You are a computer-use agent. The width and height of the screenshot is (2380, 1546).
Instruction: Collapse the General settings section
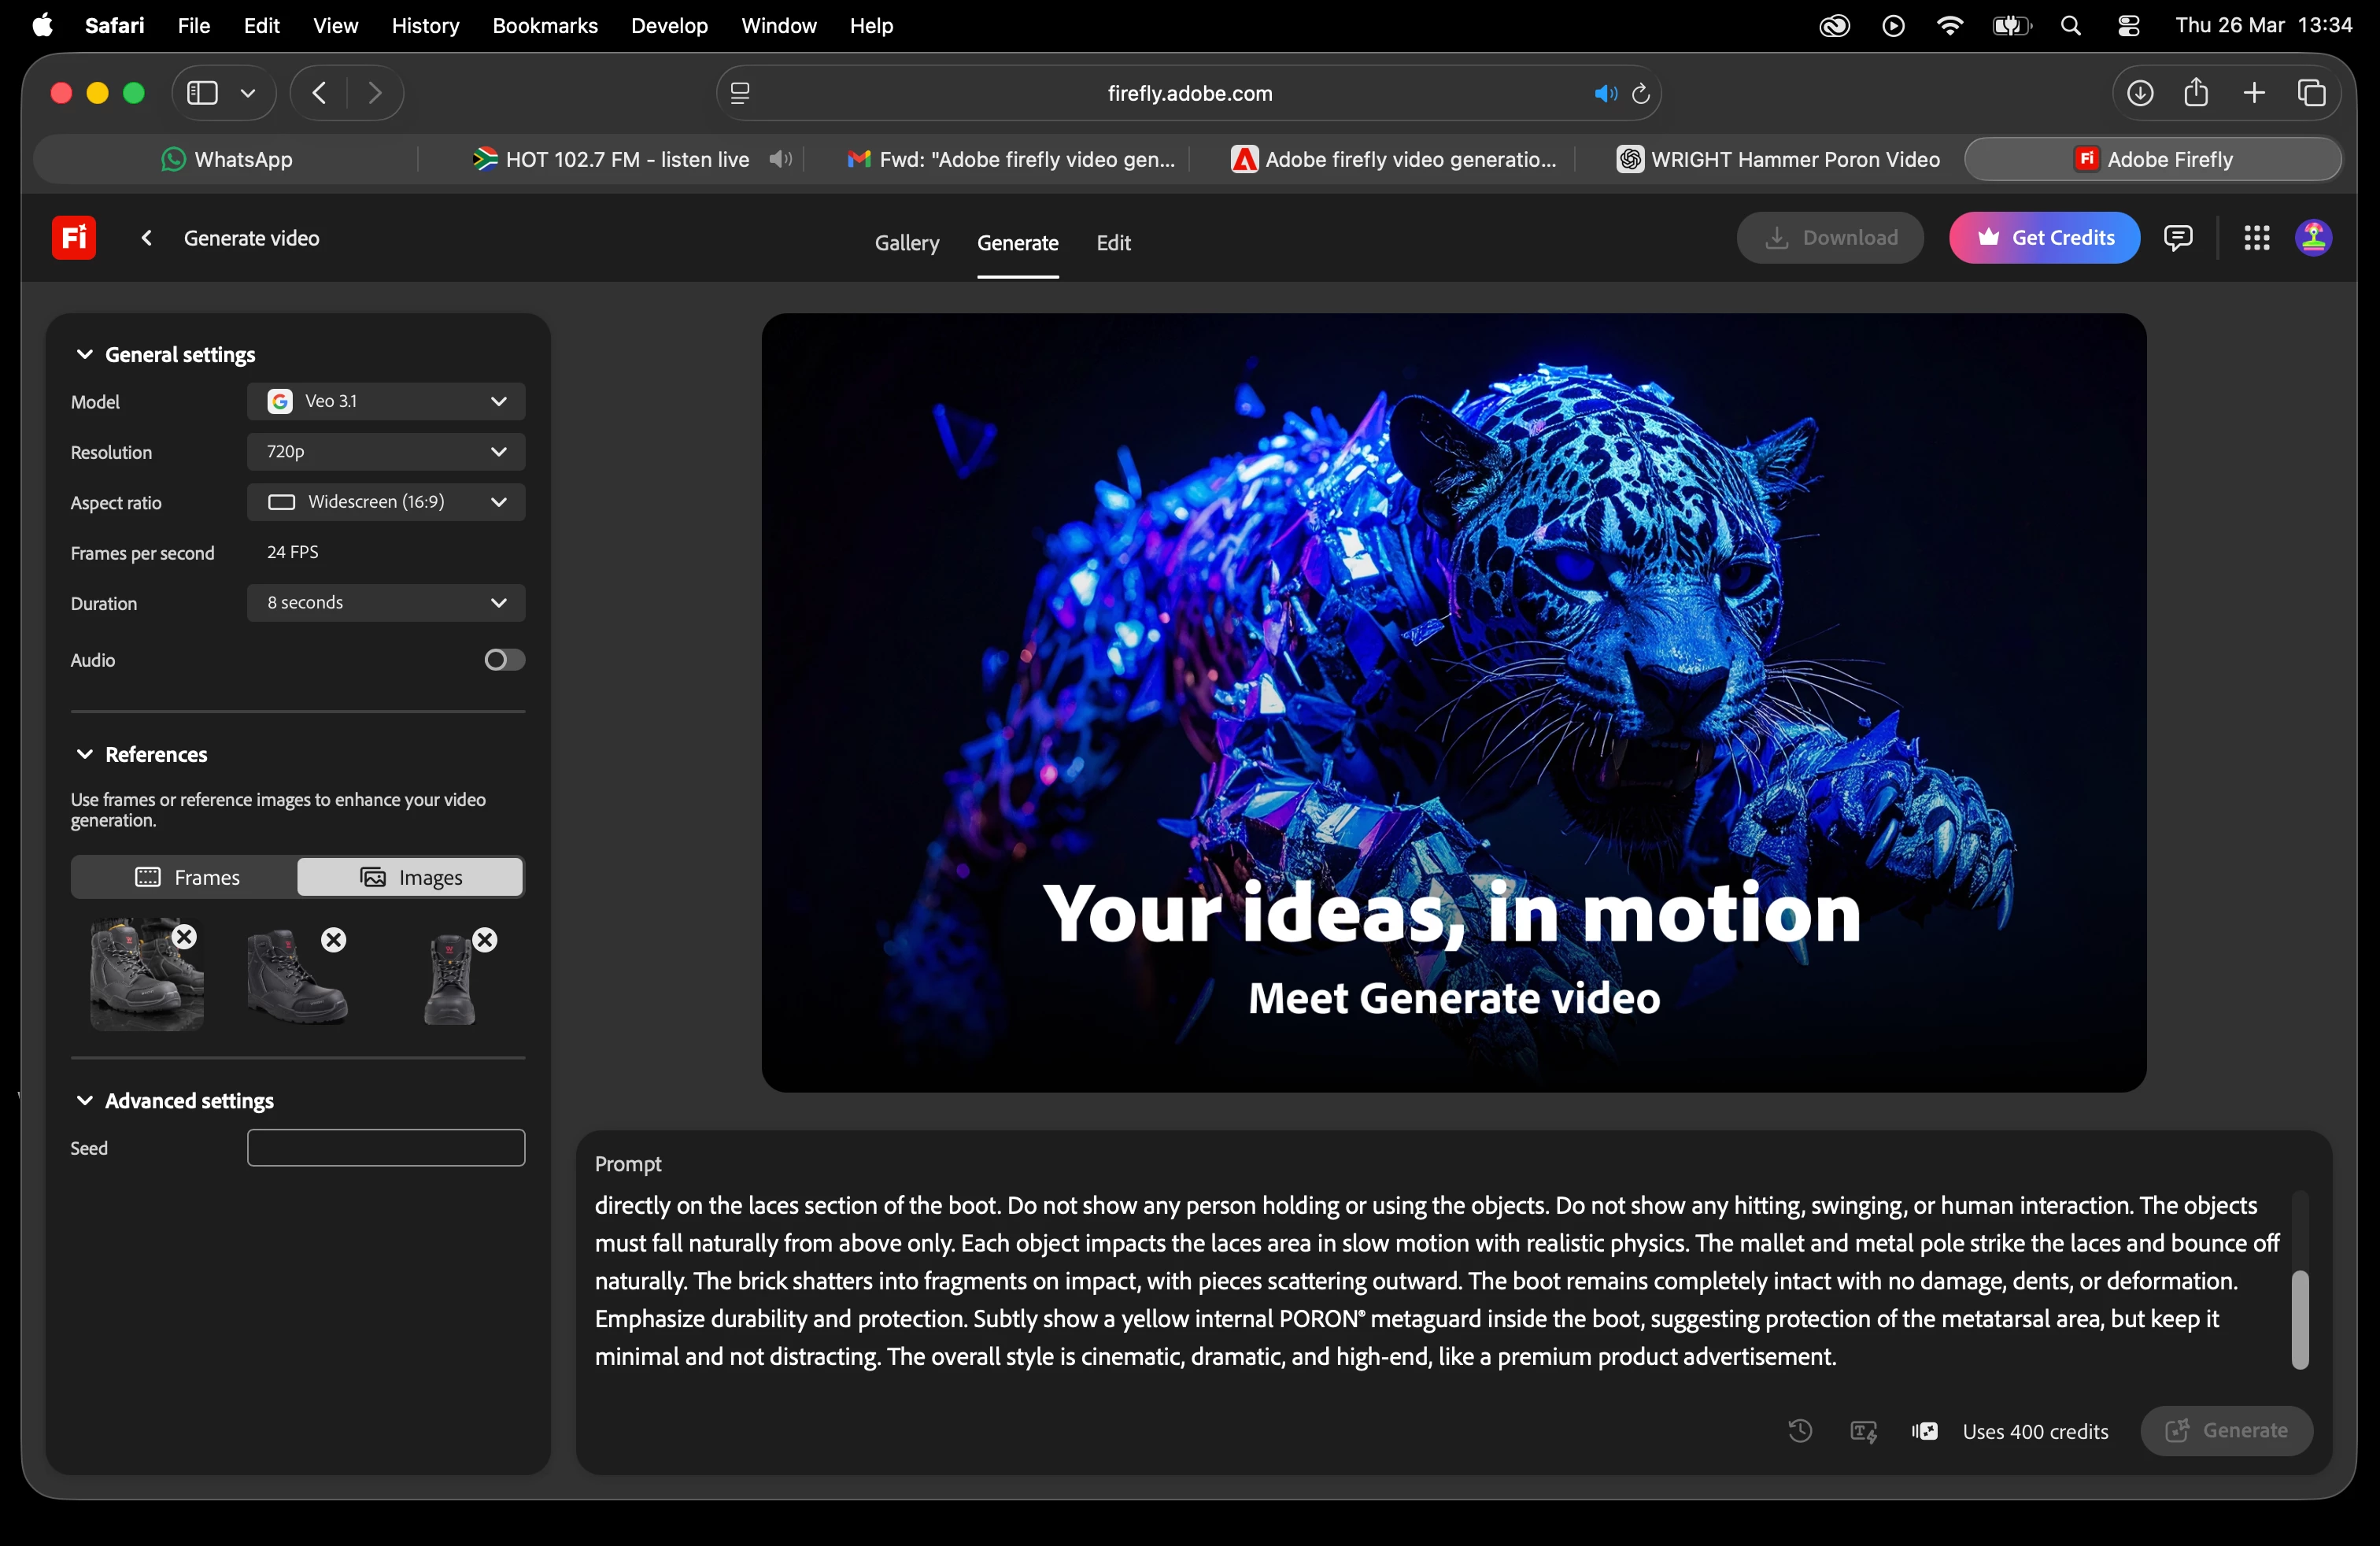pyautogui.click(x=85, y=355)
